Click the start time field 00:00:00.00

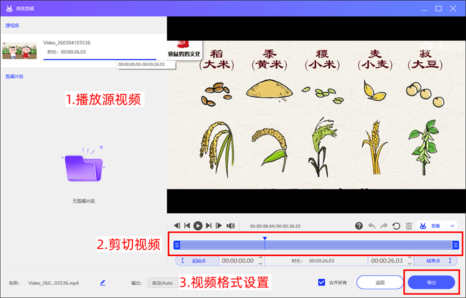coord(238,261)
